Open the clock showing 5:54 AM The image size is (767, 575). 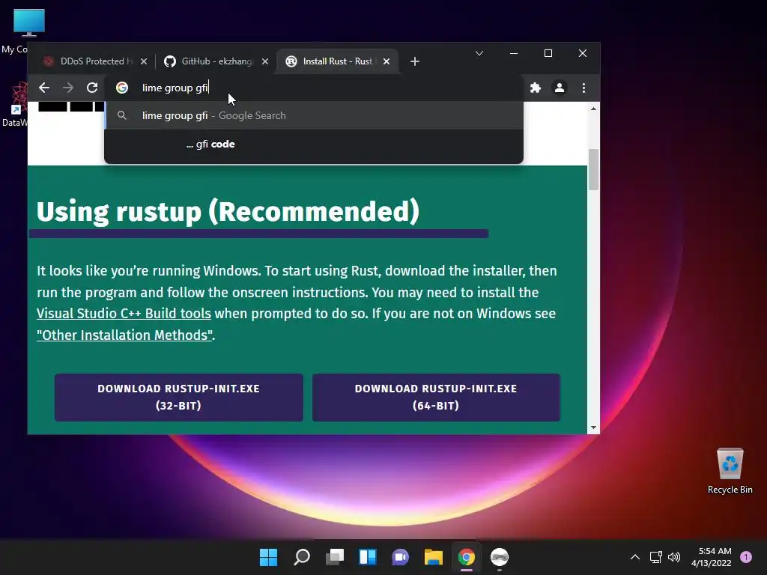click(712, 557)
